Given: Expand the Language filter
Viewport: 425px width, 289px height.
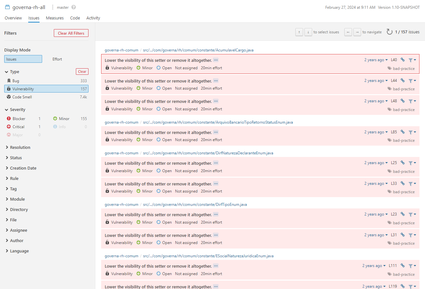Looking at the screenshot, I should (17, 251).
